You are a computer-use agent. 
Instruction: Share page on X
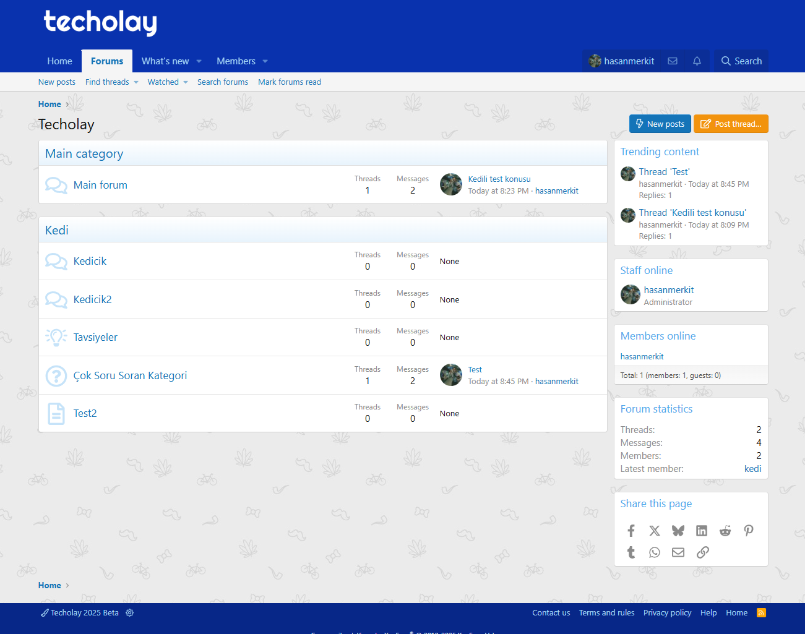coord(655,531)
